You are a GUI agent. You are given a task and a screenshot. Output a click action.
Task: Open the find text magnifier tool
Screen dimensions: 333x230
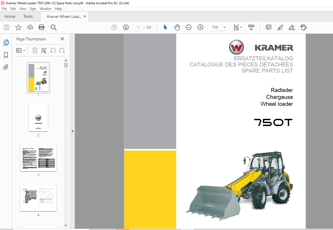(54, 27)
